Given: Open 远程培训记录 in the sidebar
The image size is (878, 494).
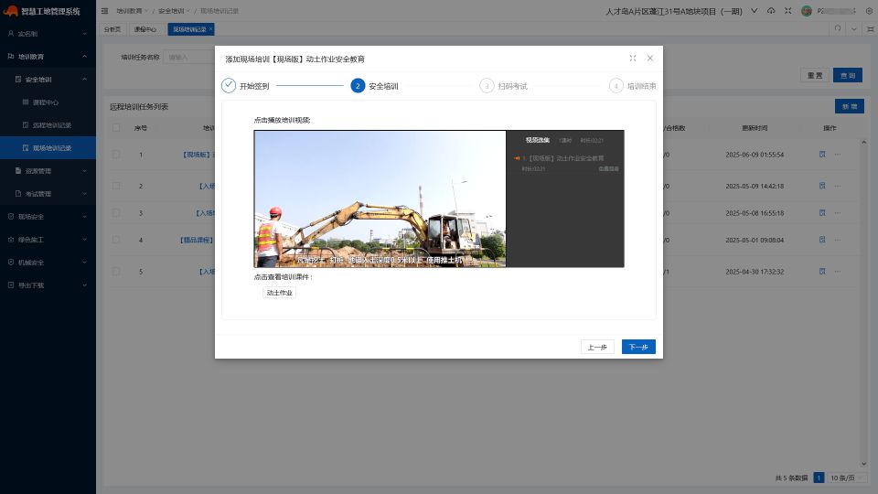Looking at the screenshot, I should click(48, 125).
